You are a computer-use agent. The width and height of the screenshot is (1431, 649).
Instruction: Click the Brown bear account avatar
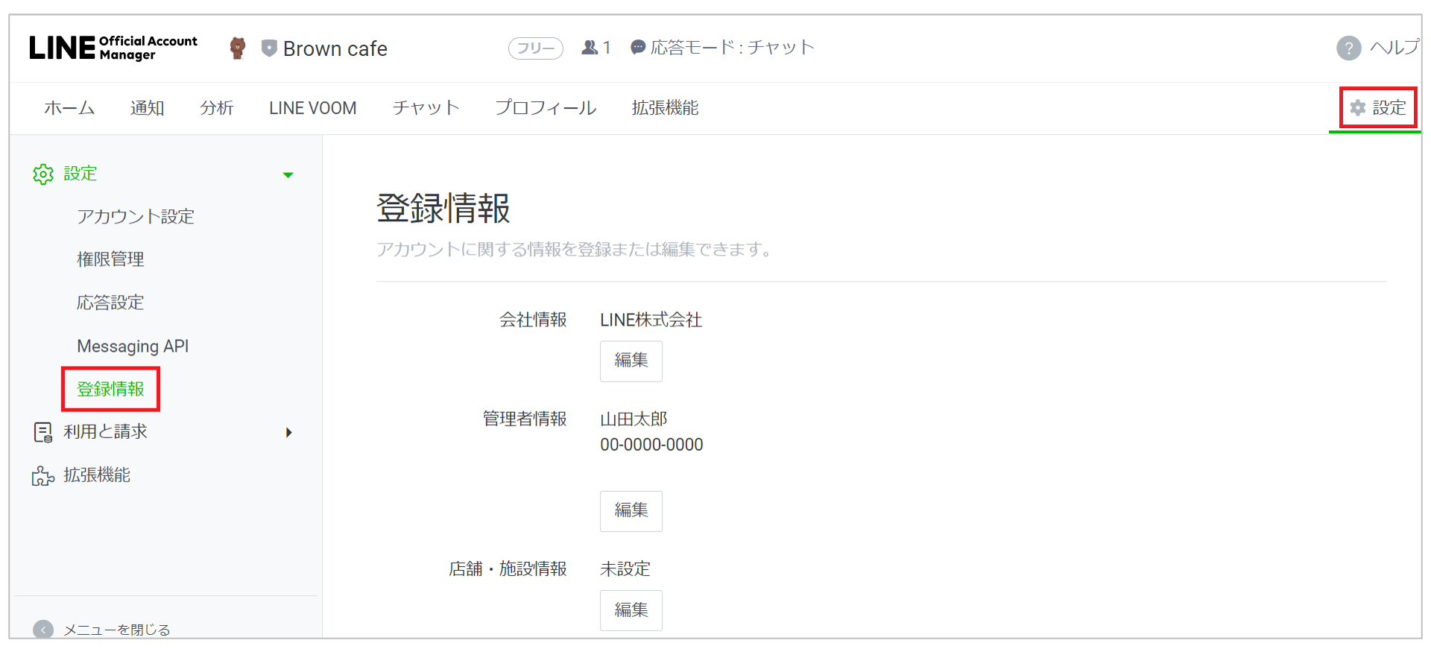[238, 48]
